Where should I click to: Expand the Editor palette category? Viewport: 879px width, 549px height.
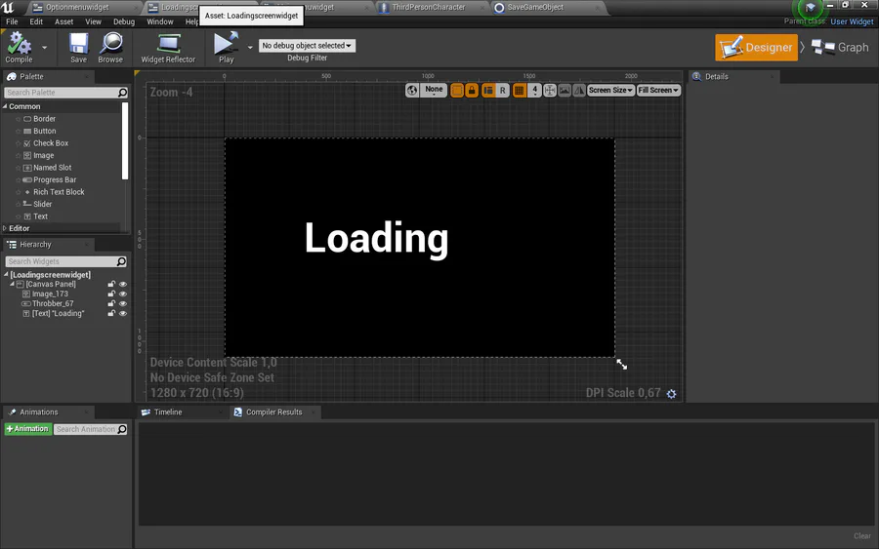click(5, 228)
